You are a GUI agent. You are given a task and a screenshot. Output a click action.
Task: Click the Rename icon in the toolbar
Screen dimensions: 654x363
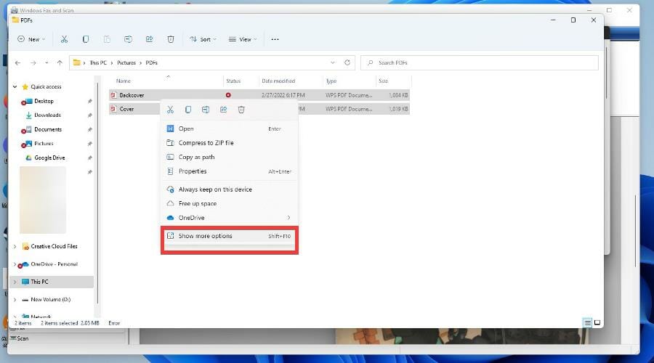(x=128, y=39)
